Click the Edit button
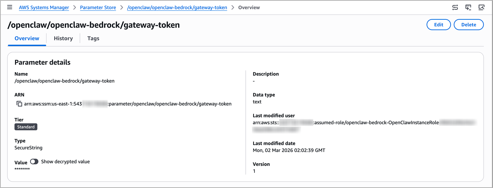This screenshot has height=188, width=493. point(439,25)
